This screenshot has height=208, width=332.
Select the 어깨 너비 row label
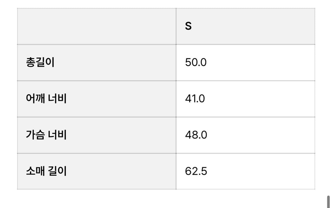(46, 99)
